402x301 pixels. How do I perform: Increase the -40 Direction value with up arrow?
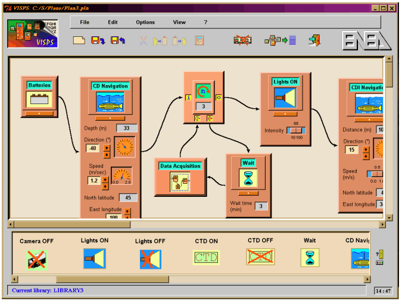coord(107,146)
